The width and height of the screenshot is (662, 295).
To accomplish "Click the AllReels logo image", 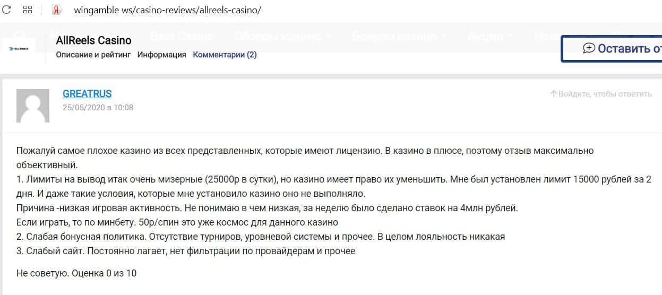I will click(19, 48).
